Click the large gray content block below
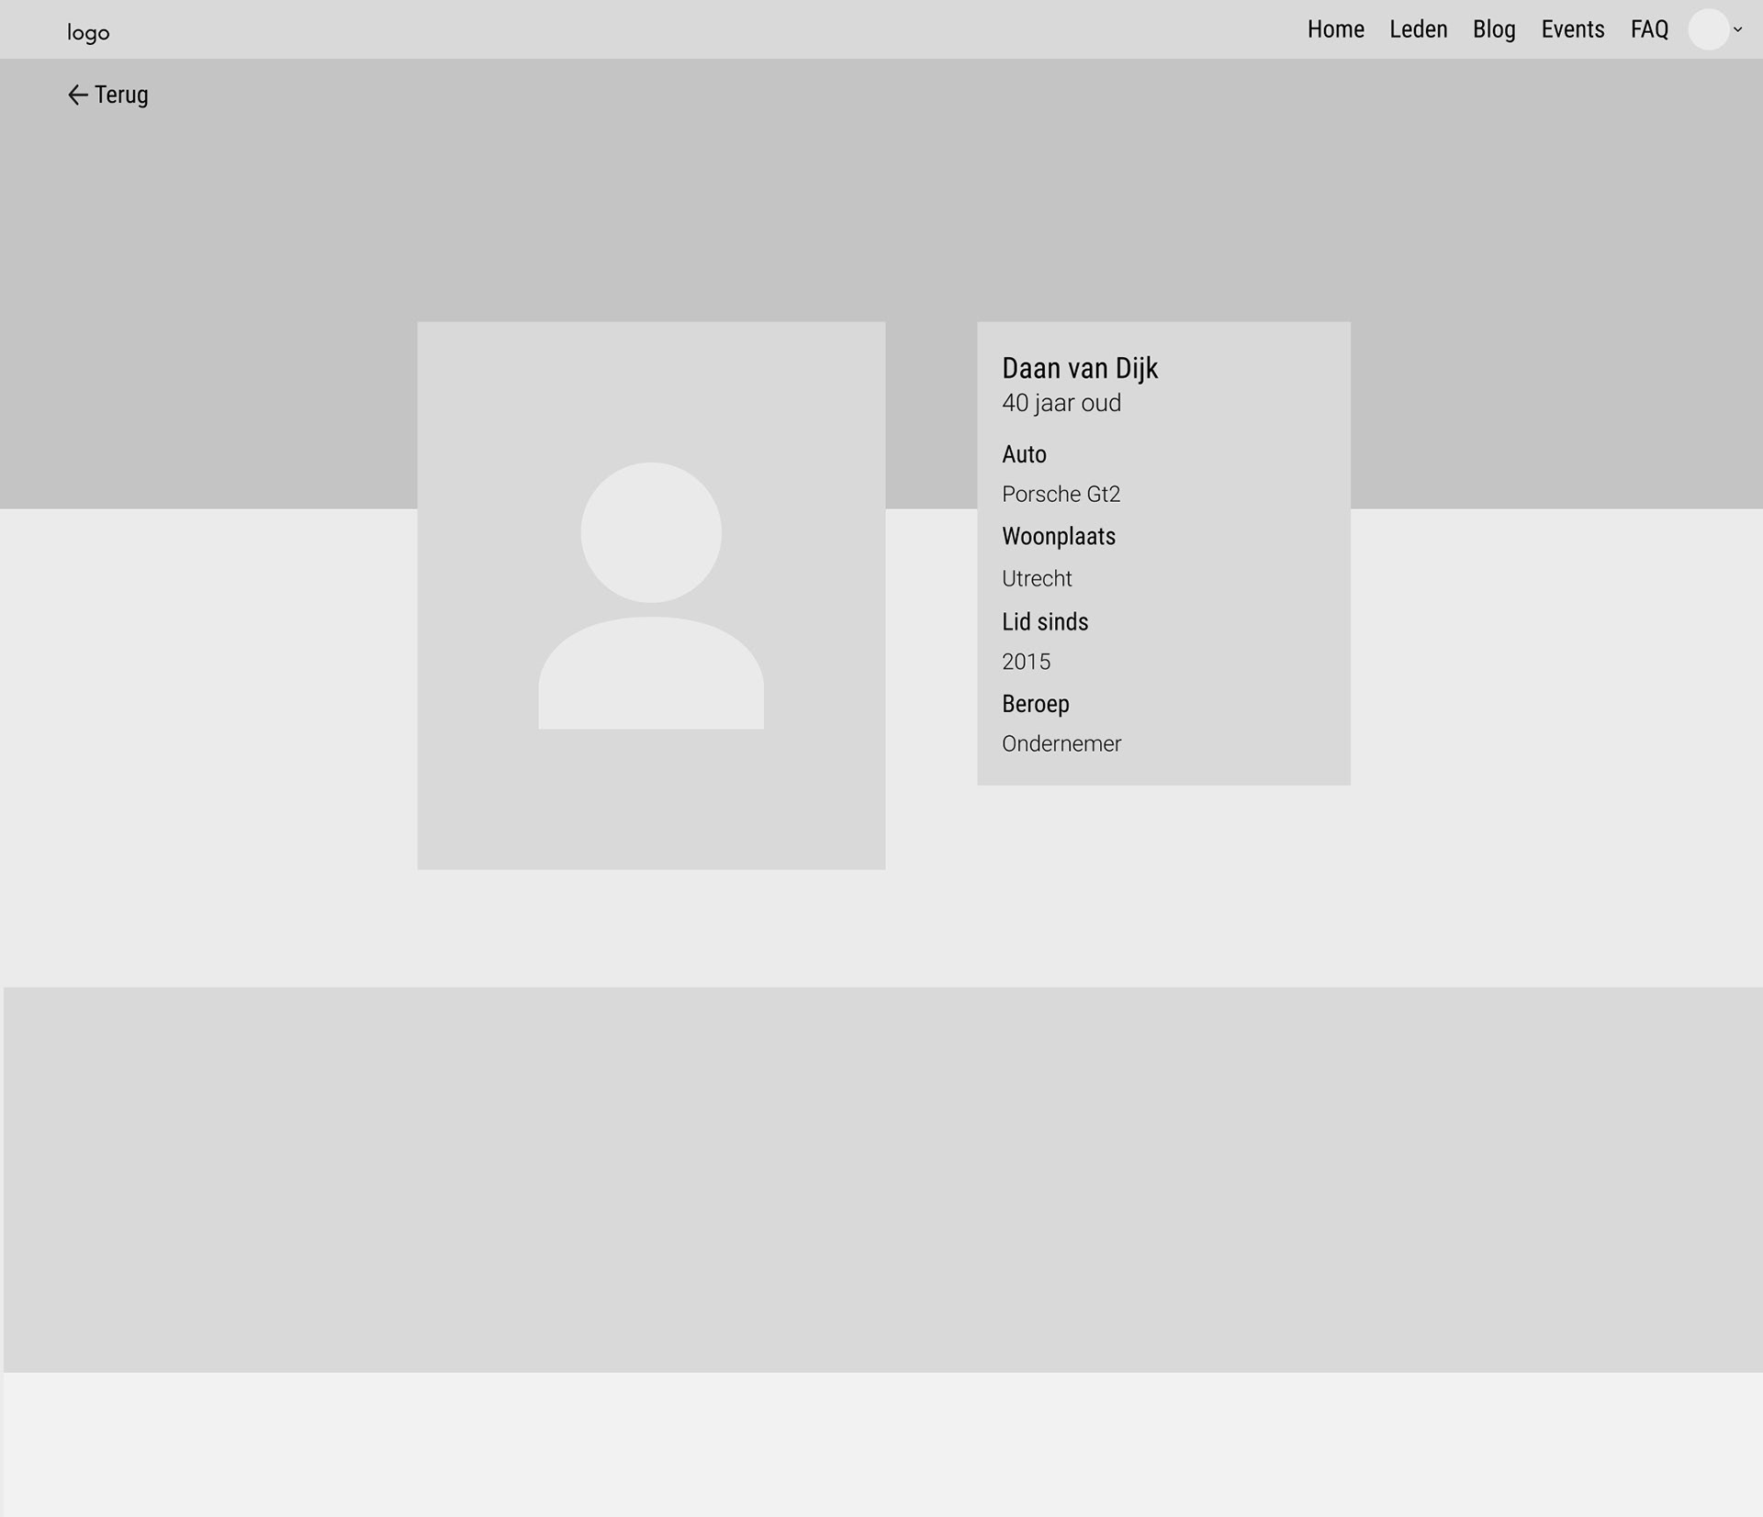 click(x=881, y=1179)
